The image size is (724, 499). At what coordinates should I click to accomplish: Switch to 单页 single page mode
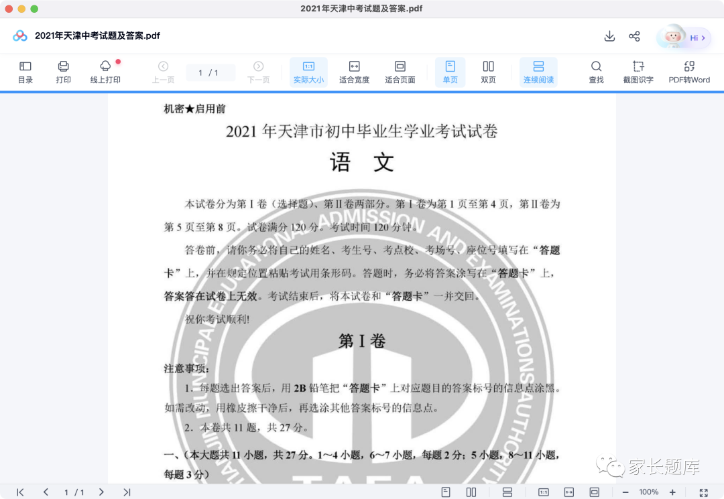(450, 72)
